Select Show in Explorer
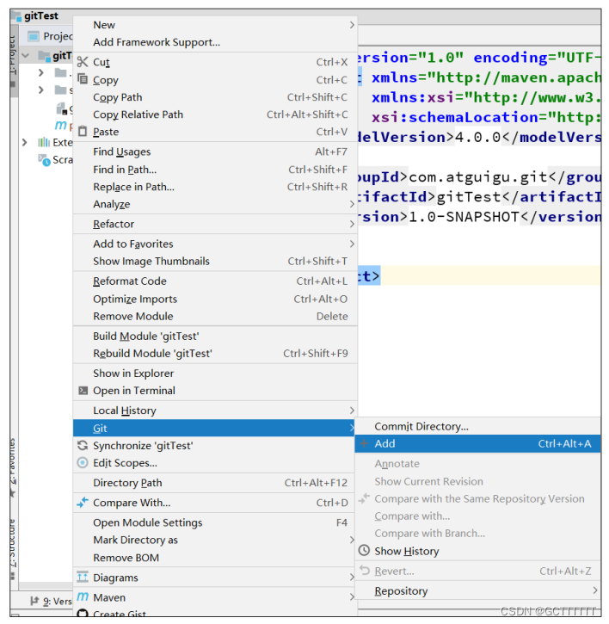The height and width of the screenshot is (624, 609). coord(215,374)
